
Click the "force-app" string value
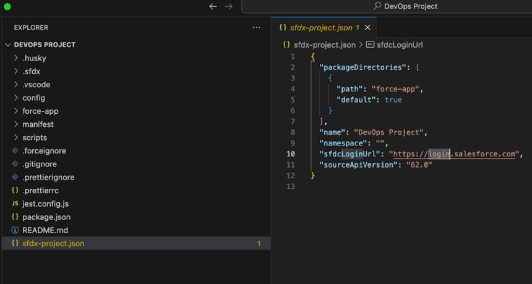click(395, 89)
